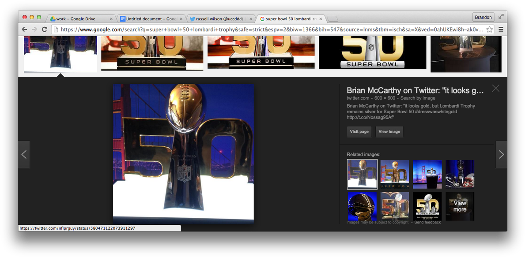Close the Untitled document tab
The width and height of the screenshot is (525, 257).
tap(181, 19)
